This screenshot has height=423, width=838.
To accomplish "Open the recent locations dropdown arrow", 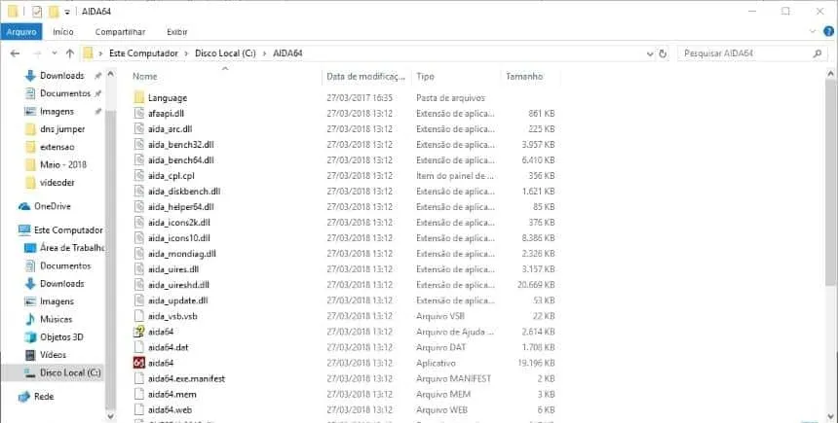I will pyautogui.click(x=54, y=53).
